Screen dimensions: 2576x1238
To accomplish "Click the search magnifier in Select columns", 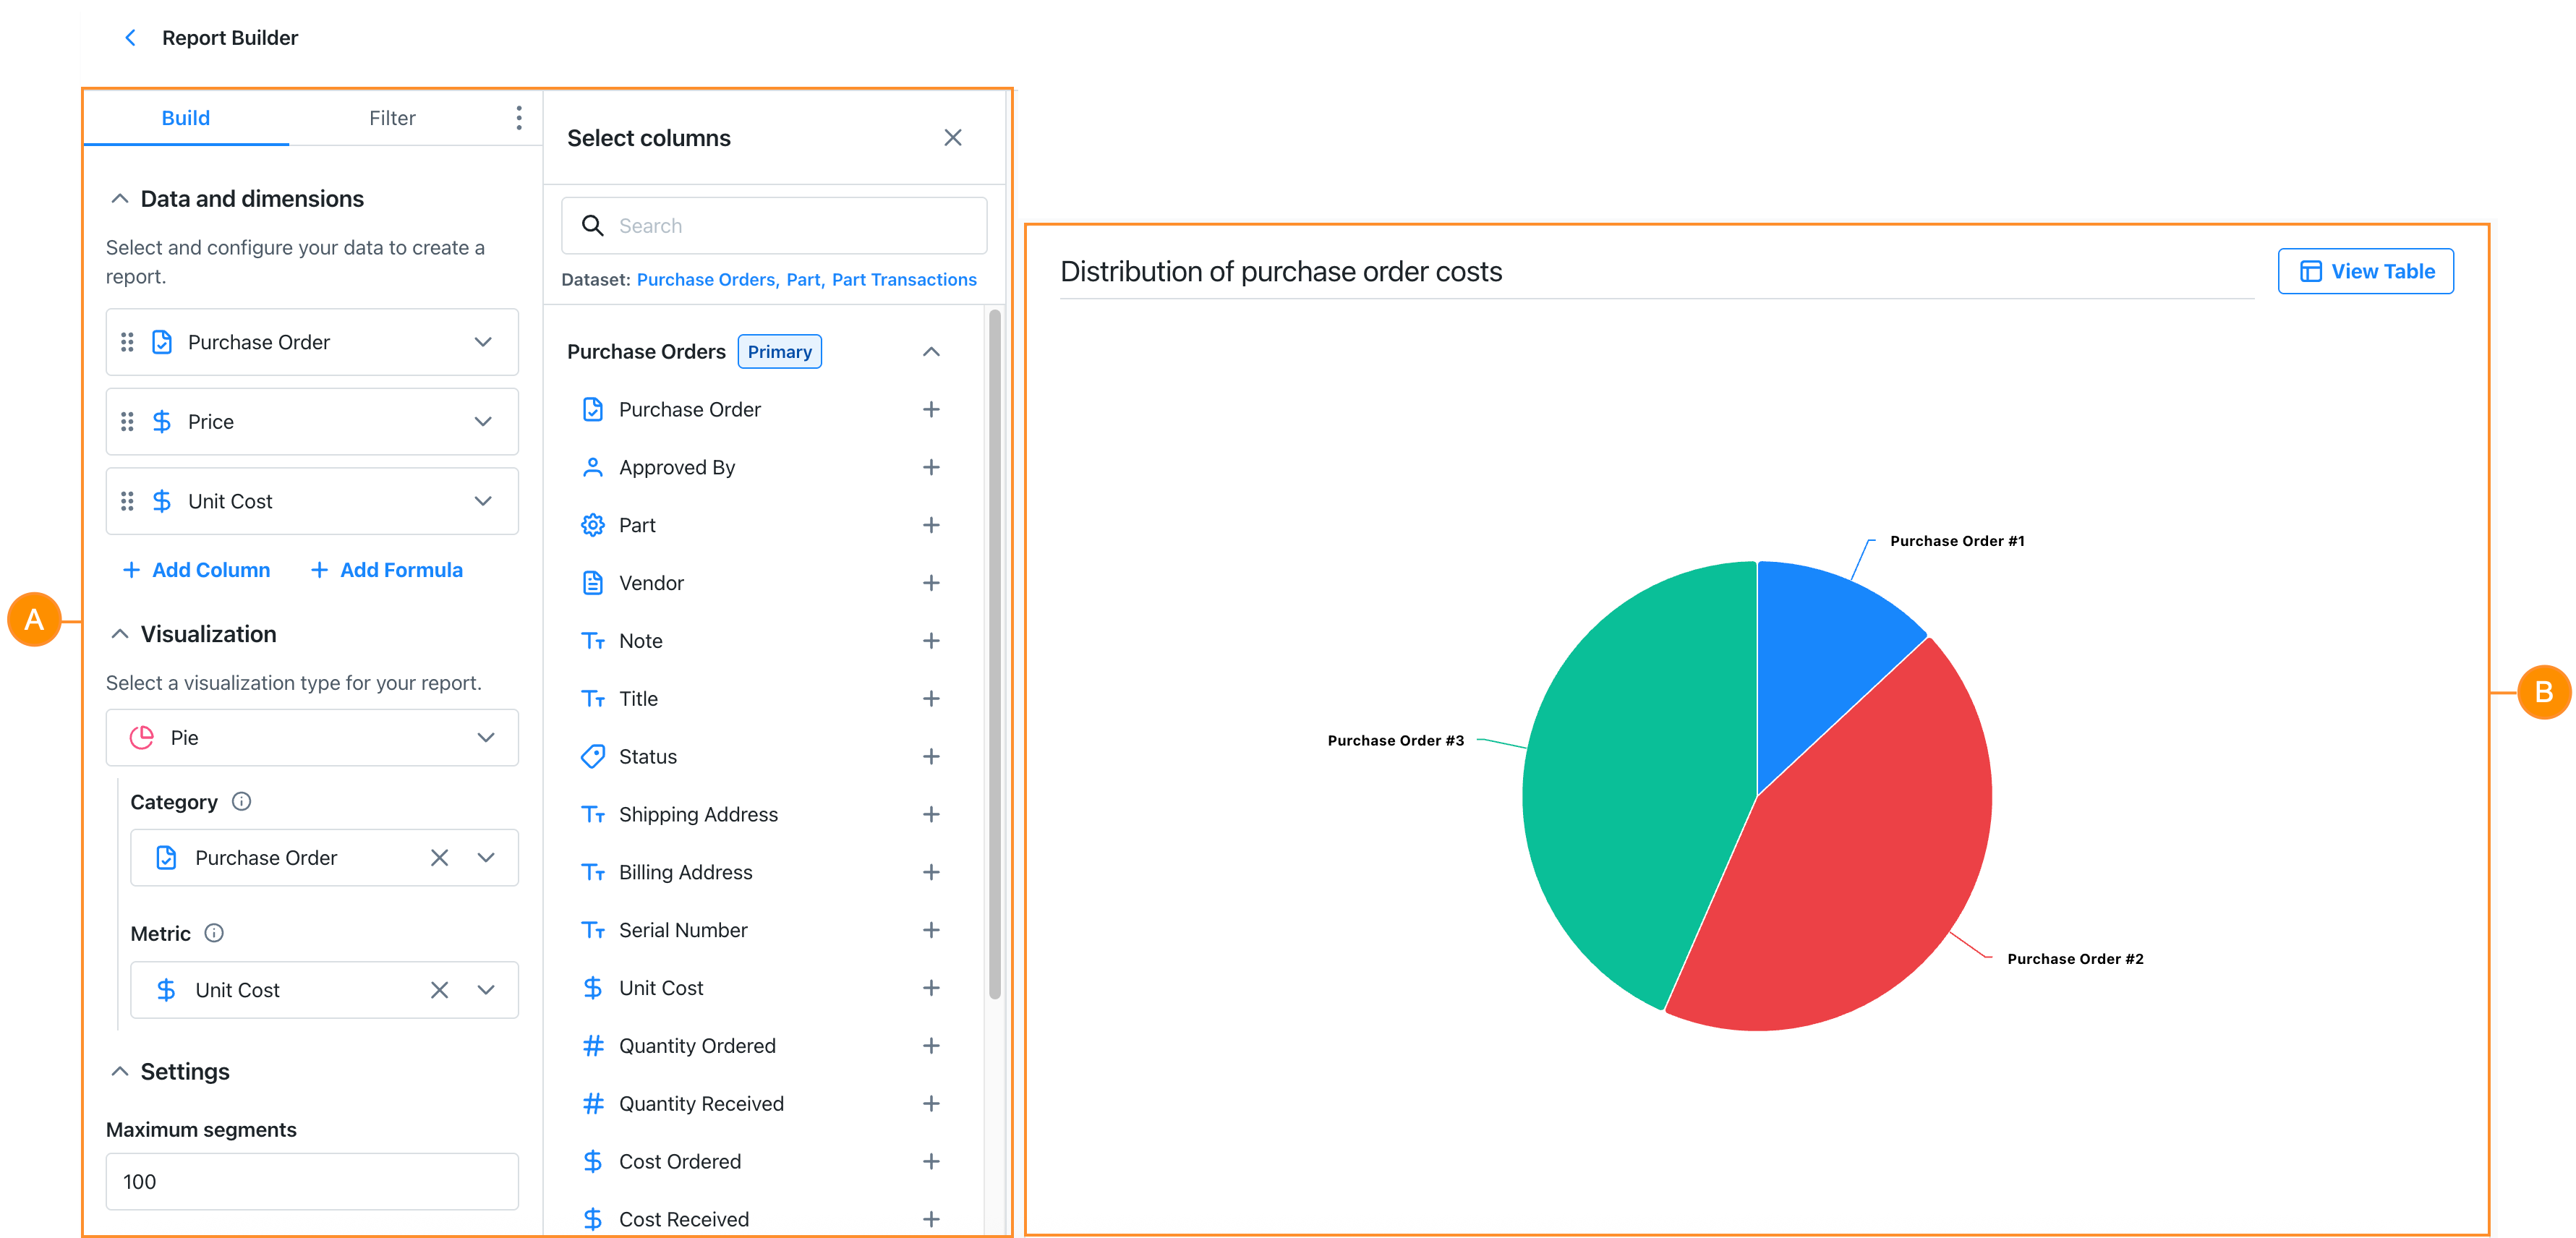I will (593, 225).
